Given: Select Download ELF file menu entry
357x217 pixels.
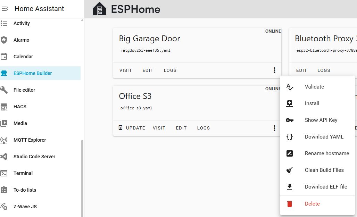Looking at the screenshot, I should [317, 187].
